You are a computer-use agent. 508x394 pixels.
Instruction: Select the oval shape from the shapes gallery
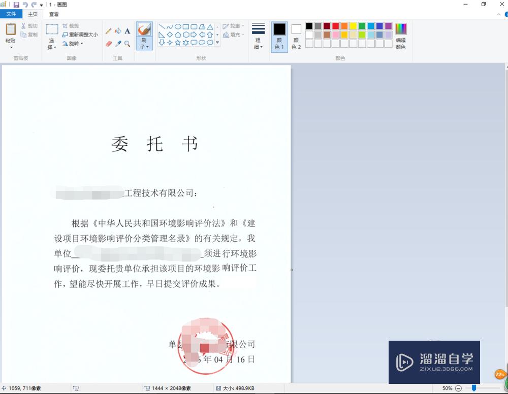(x=178, y=26)
